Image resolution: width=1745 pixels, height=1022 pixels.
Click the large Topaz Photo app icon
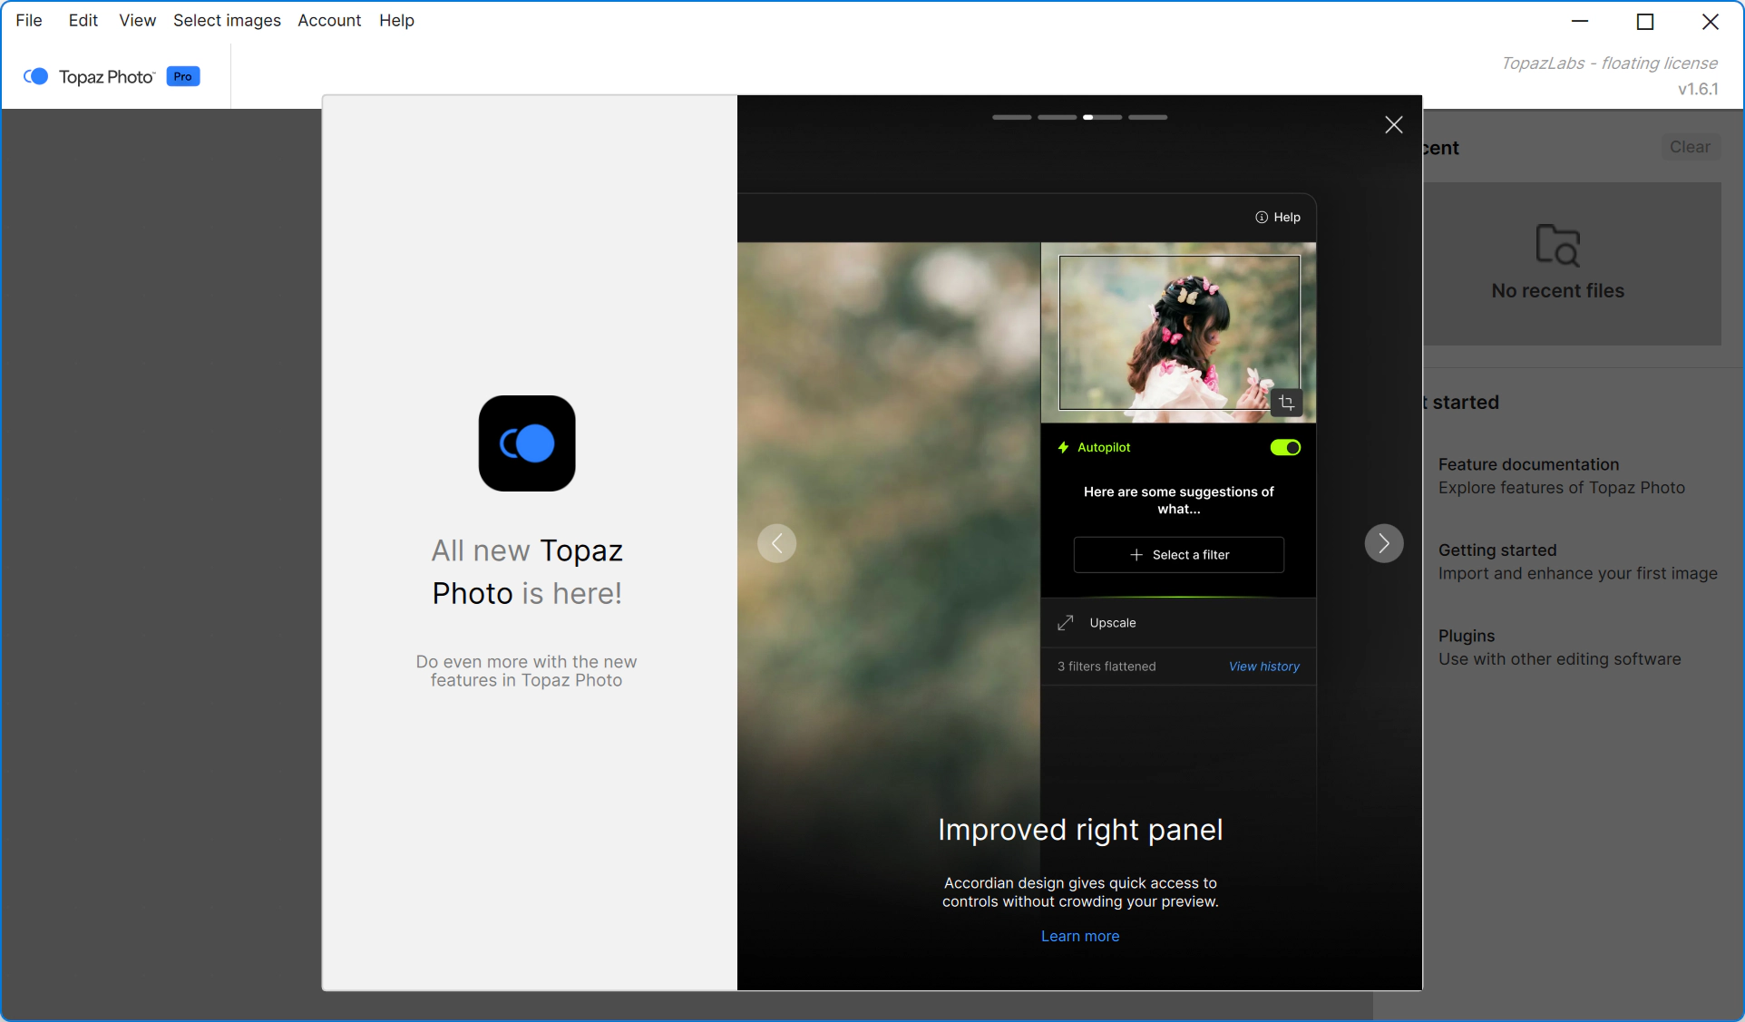[x=527, y=443]
